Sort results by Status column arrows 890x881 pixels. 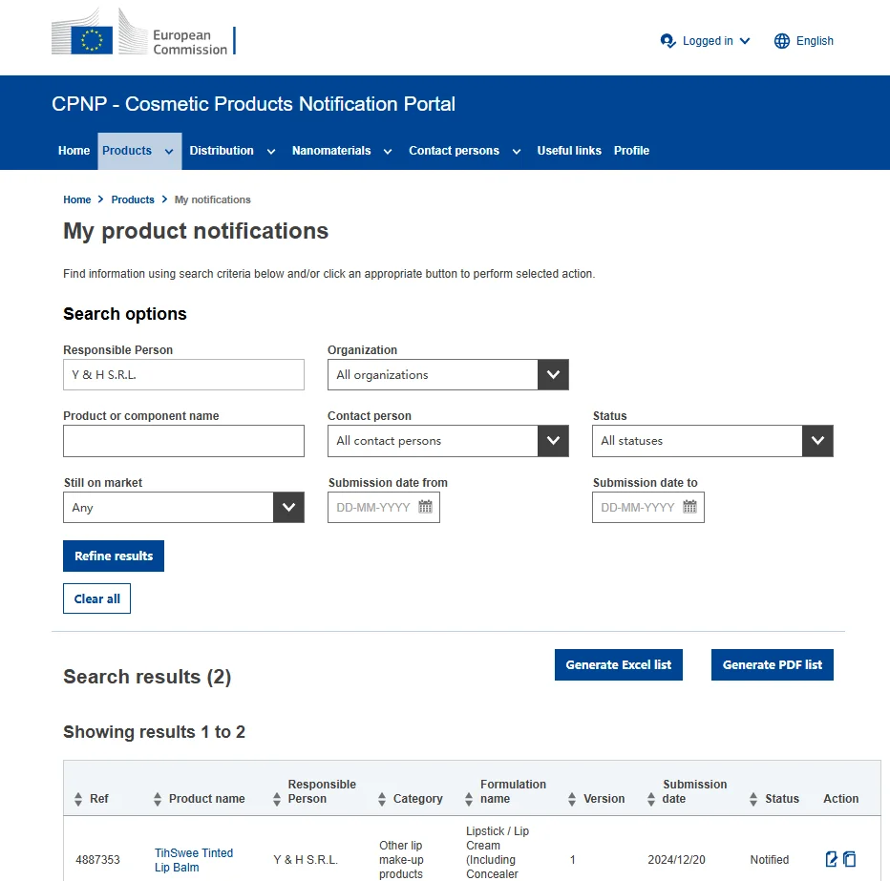pos(753,799)
